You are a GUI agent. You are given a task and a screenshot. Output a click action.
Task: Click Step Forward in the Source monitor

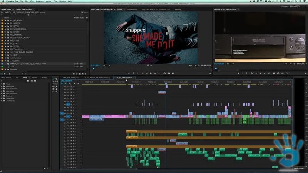click(155, 73)
